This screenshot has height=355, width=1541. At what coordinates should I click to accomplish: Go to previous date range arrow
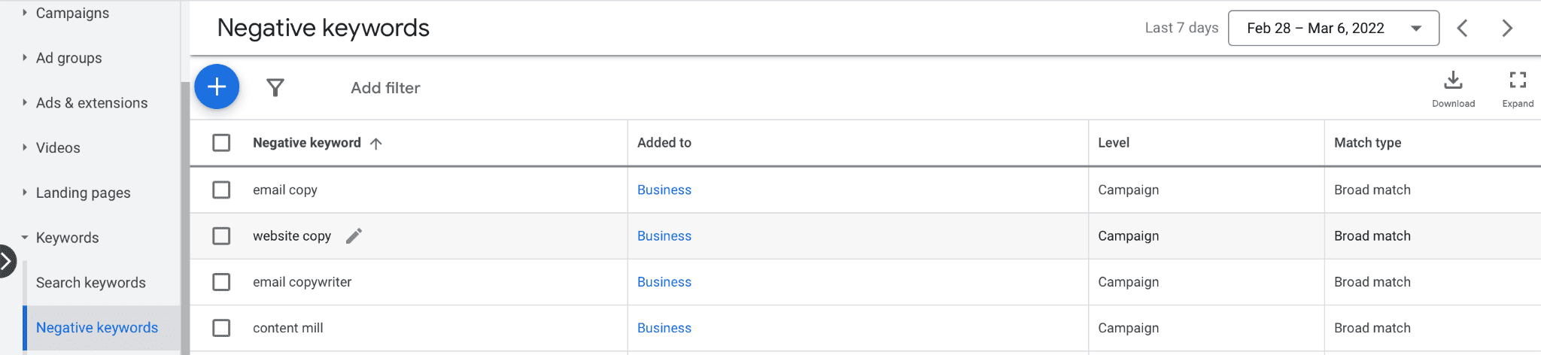coord(1463,29)
